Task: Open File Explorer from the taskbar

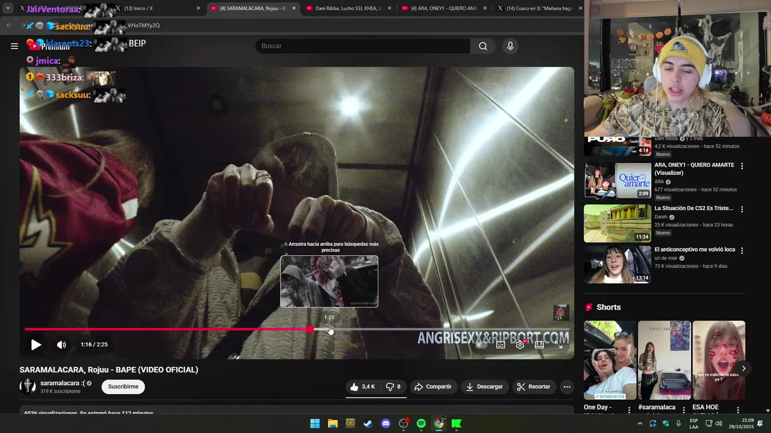Action: [x=332, y=423]
